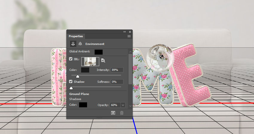The image size is (254, 134).
Task: Click the Opacity 60% field
Action: 115,105
